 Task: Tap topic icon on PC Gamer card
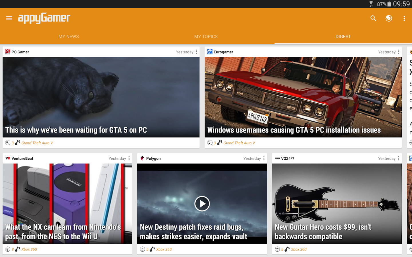tap(17, 142)
